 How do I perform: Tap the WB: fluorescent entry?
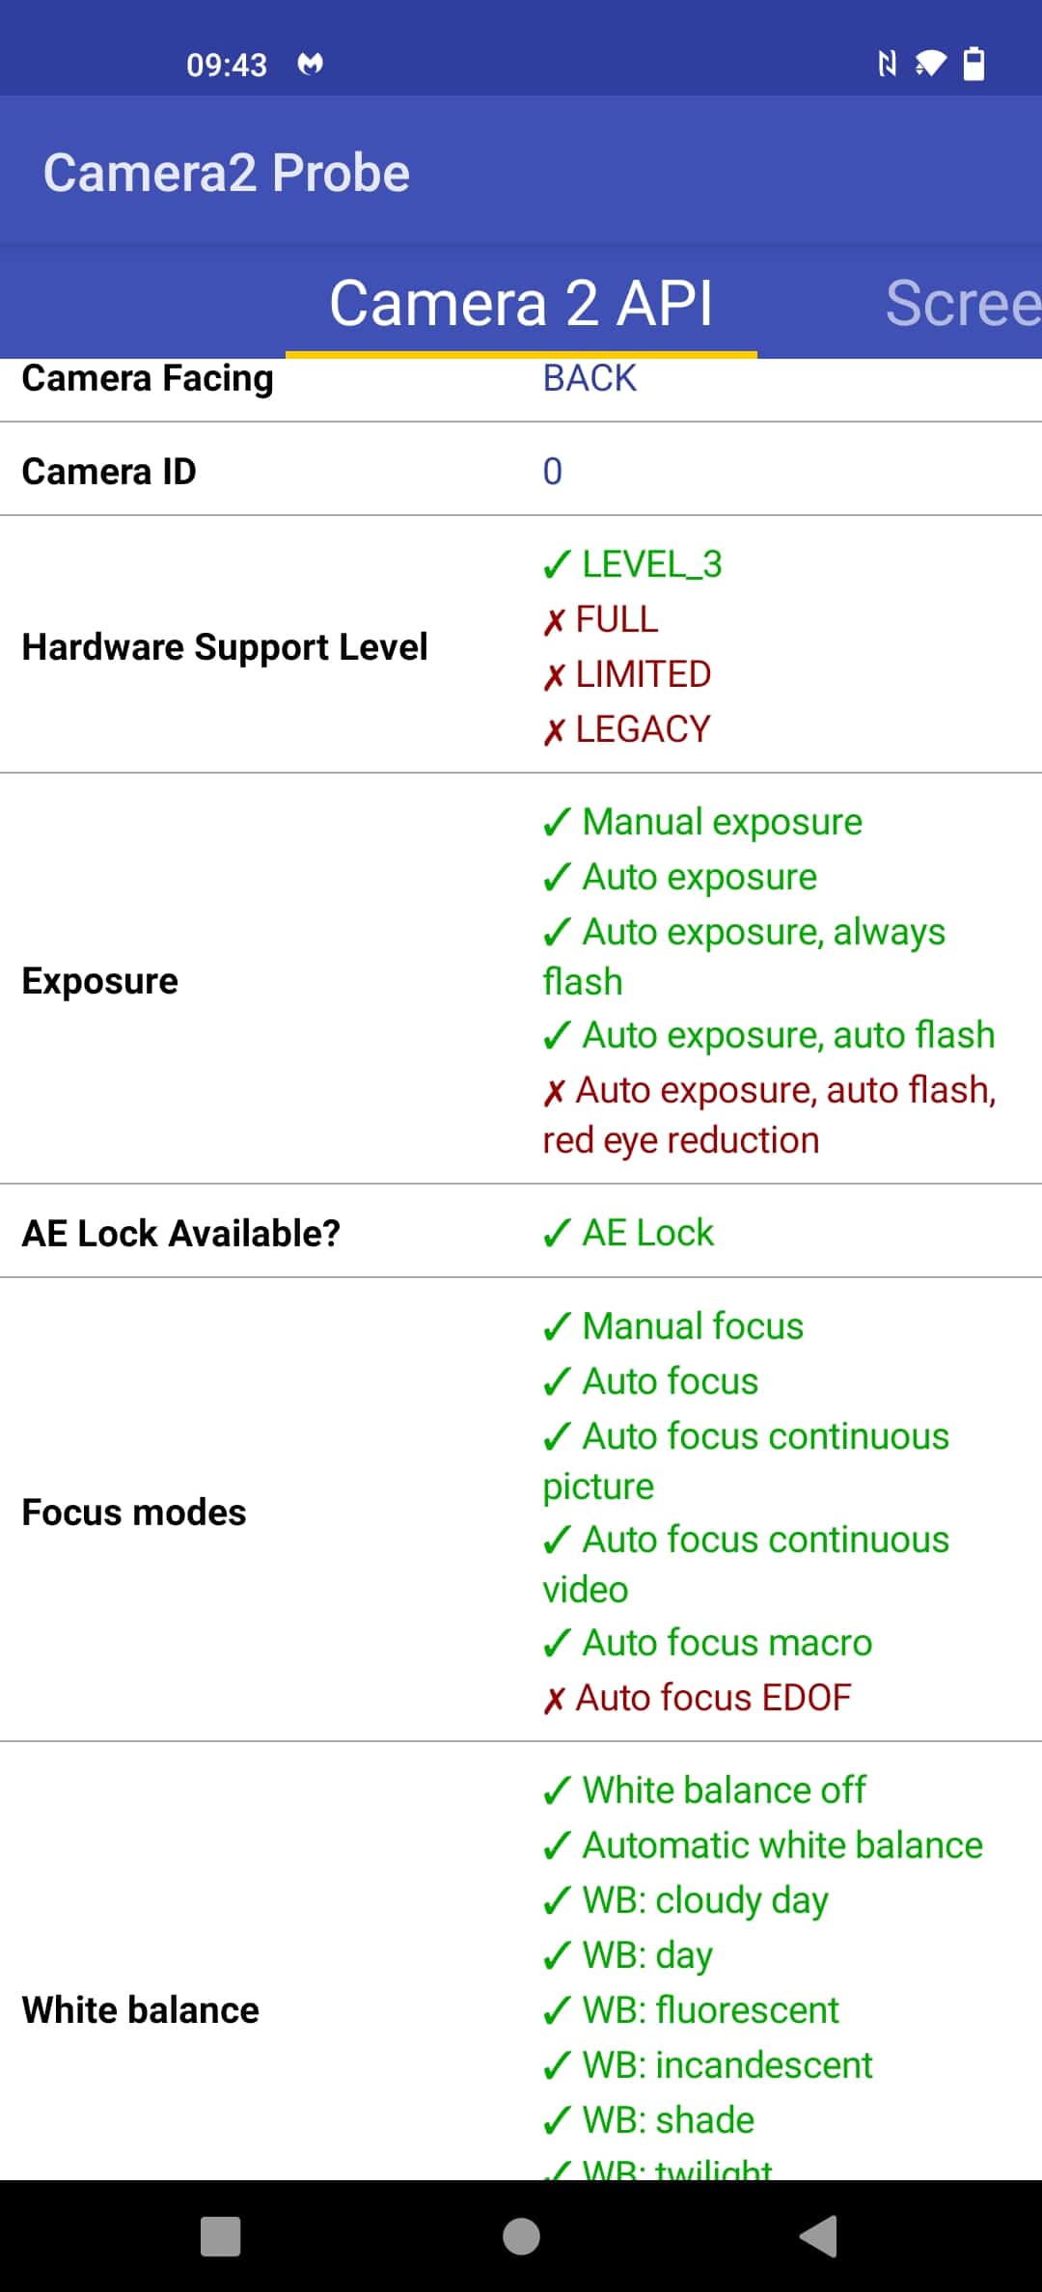pyautogui.click(x=691, y=2010)
